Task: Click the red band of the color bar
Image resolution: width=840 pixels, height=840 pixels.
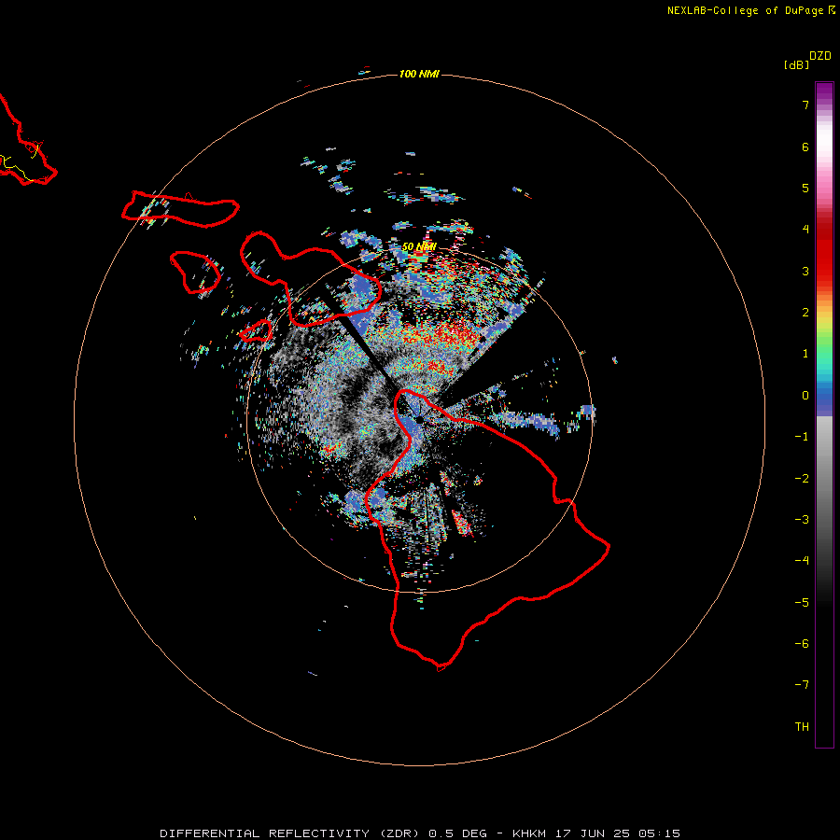Action: coord(824,252)
